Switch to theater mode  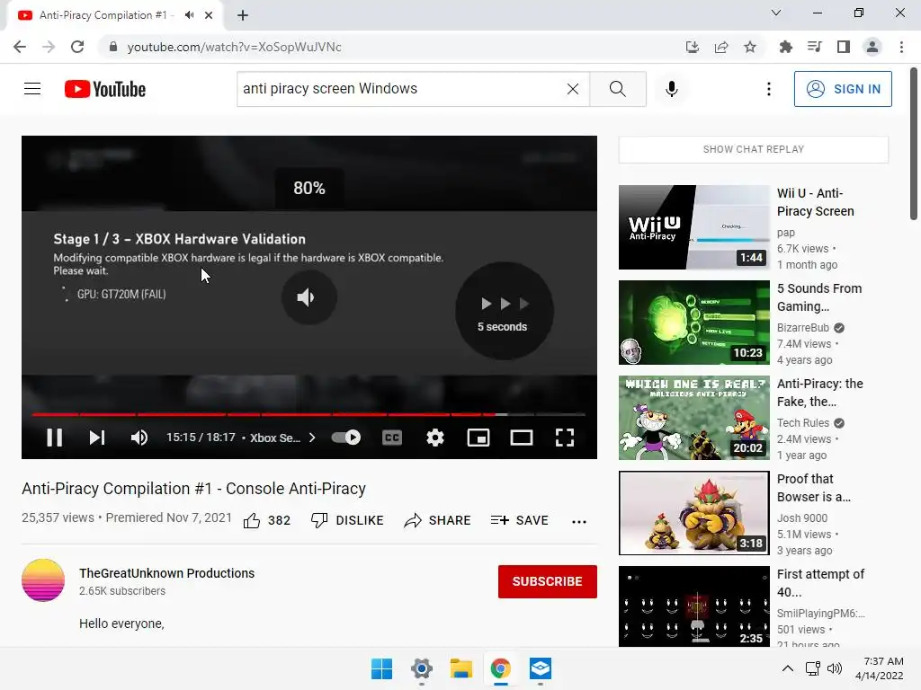[521, 438]
